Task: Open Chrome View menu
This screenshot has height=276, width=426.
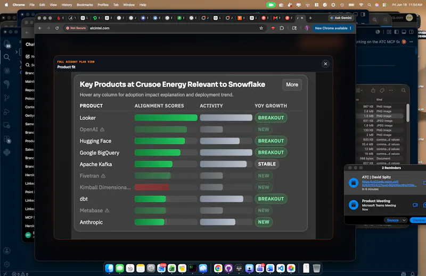Action: pyautogui.click(x=53, y=5)
